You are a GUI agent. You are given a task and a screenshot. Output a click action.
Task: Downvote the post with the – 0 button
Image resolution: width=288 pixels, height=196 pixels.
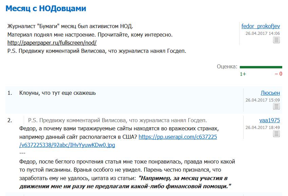click(x=279, y=74)
